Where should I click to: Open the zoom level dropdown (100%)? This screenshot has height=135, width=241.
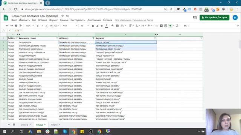30,26
